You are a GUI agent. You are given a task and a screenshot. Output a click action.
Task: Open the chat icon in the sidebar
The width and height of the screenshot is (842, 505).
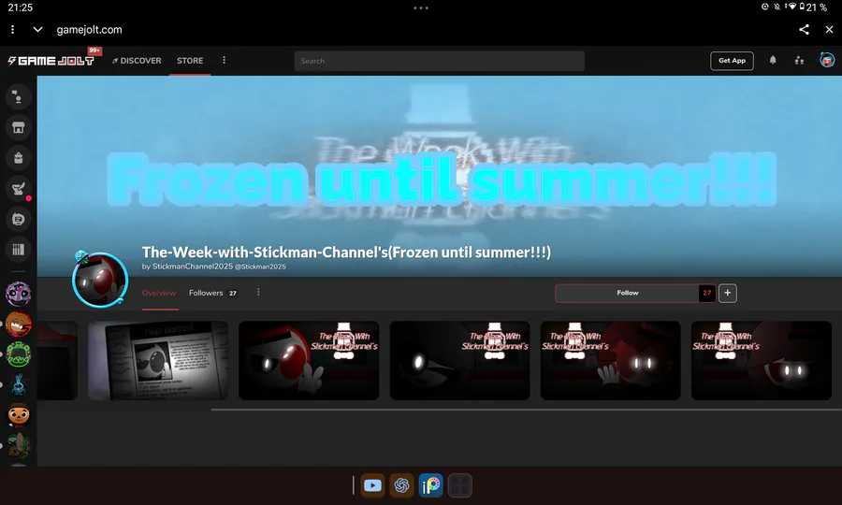[x=19, y=97]
